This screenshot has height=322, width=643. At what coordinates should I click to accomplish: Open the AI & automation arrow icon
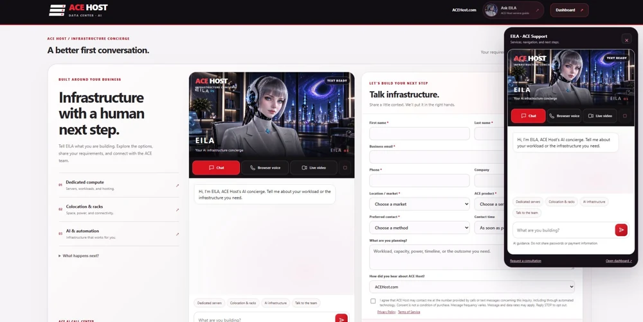click(x=177, y=234)
